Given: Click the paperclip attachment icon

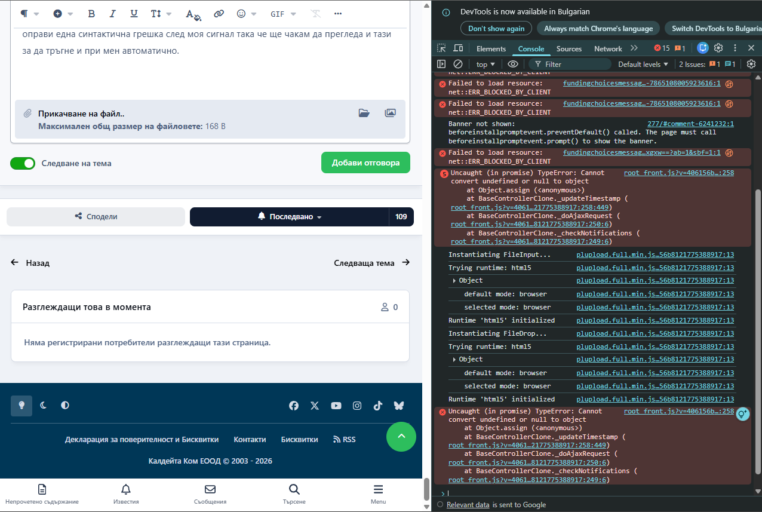Looking at the screenshot, I should point(27,114).
